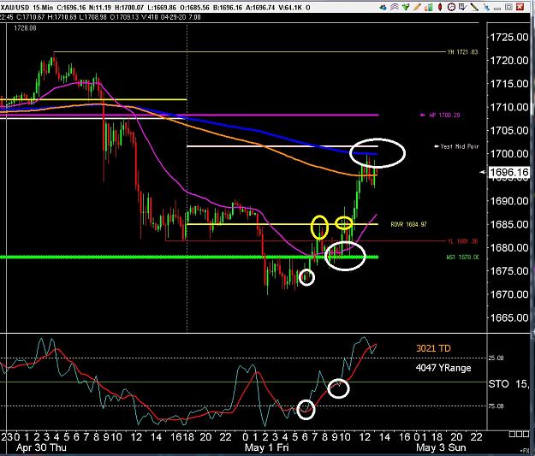Click the Apr 30 Thu date label
Image resolution: width=535 pixels, height=456 pixels.
[41, 447]
